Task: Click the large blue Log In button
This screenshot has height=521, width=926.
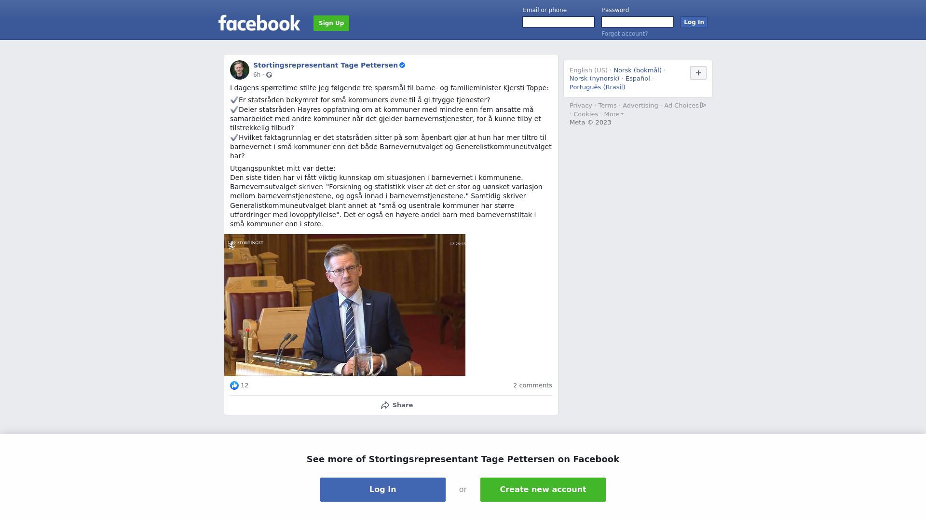Action: (383, 490)
